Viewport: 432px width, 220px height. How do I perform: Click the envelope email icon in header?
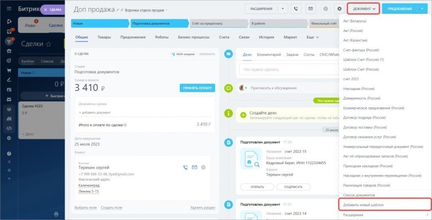click(310, 8)
